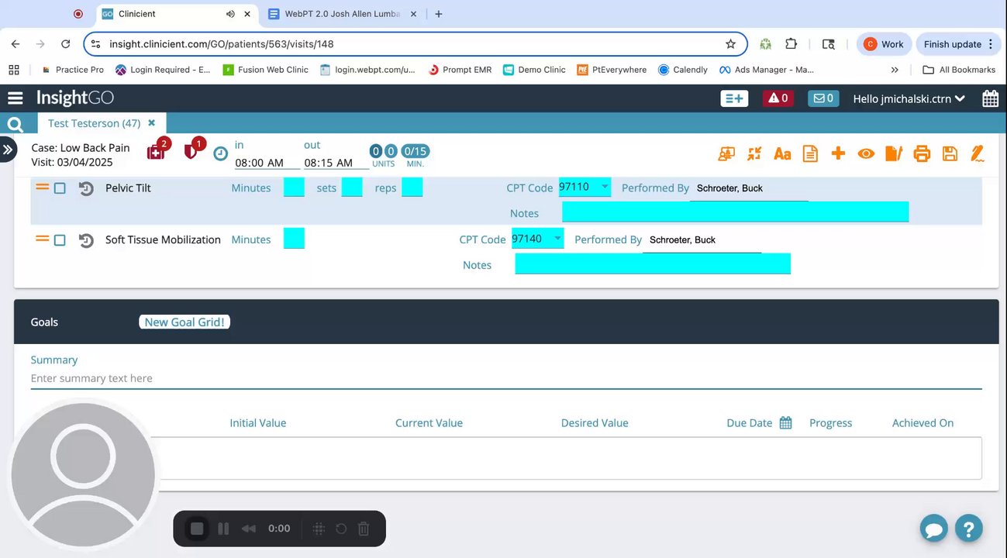Click the Soft Tissue Mobilization Notes field
The height and width of the screenshot is (558, 1007).
click(653, 263)
